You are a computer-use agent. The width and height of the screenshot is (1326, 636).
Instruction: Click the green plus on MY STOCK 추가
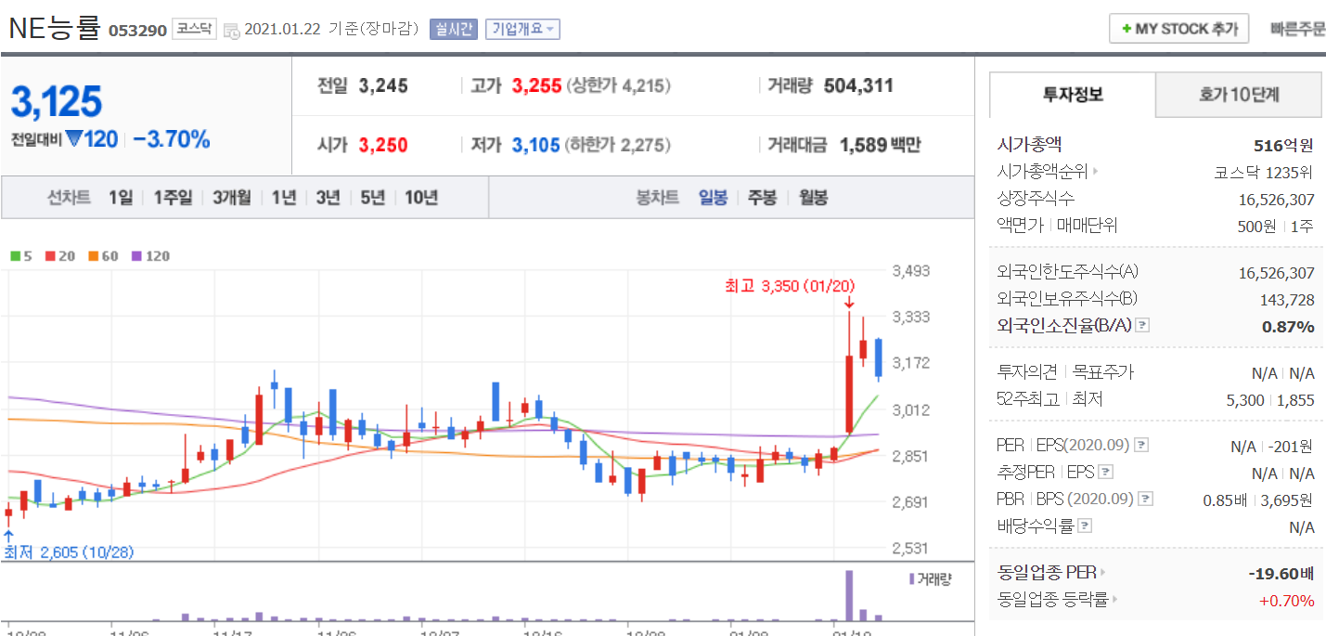point(1126,29)
